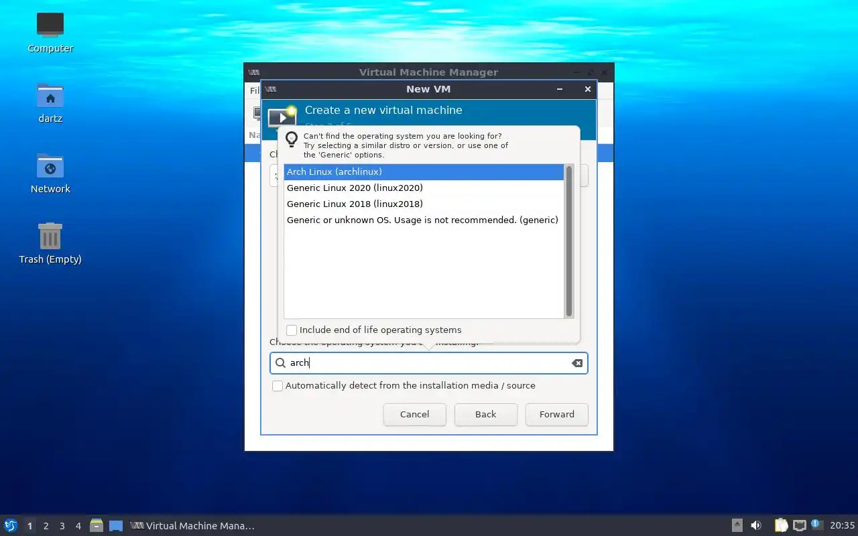Viewport: 858px width, 536px height.
Task: Open the Lubuntu start menu
Action: click(x=10, y=526)
